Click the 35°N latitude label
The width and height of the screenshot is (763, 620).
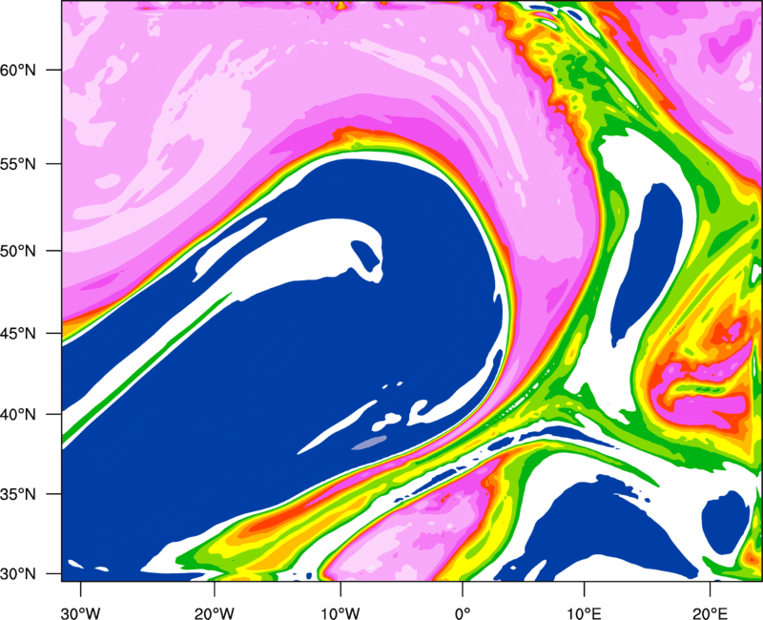[18, 494]
